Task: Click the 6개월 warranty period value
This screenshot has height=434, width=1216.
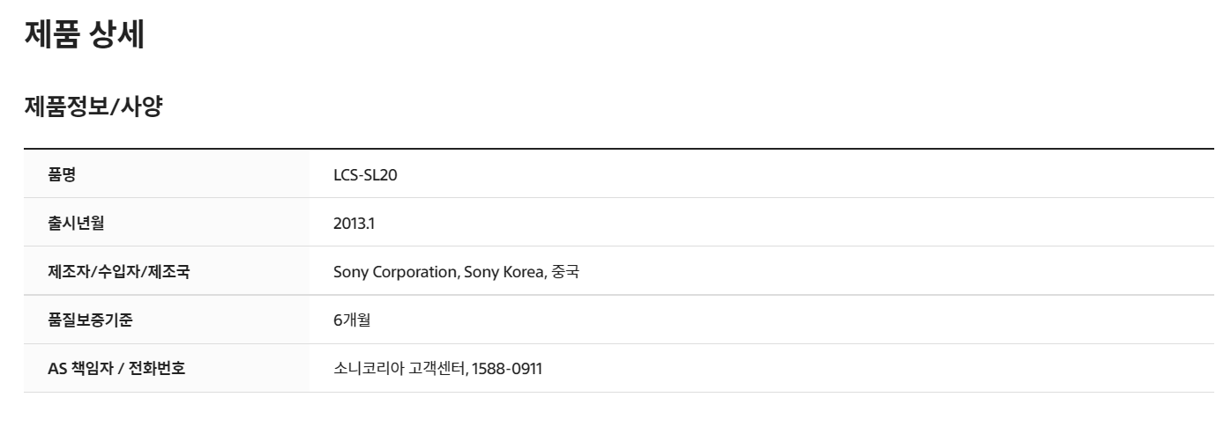Action: [x=352, y=320]
